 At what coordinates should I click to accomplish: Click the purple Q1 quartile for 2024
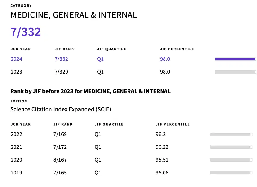pos(100,59)
